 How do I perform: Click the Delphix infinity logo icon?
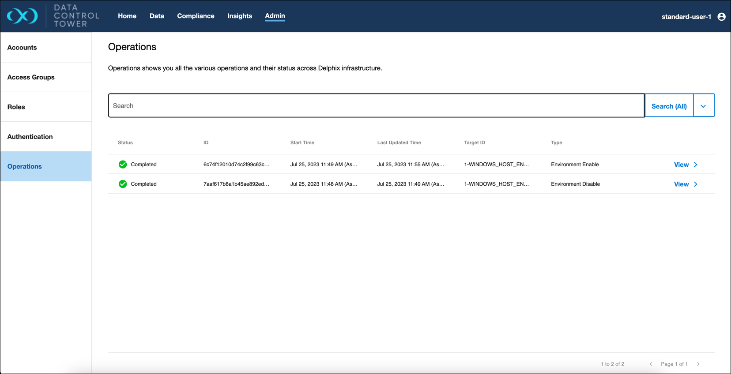coord(22,16)
